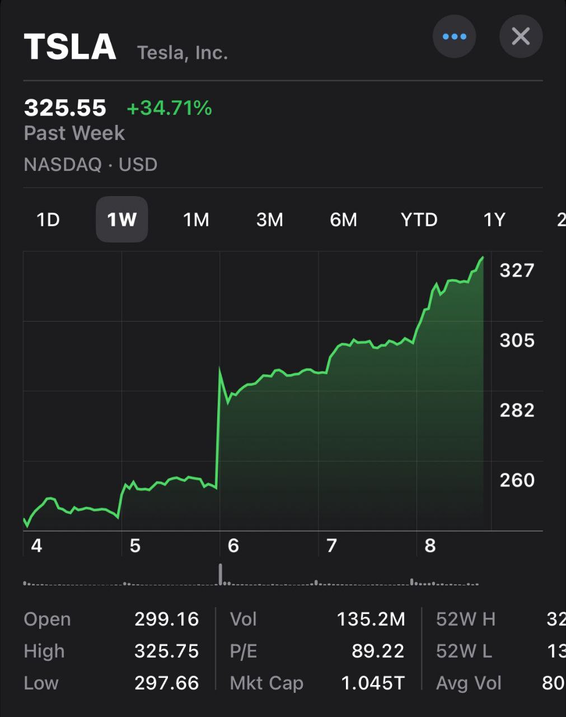The width and height of the screenshot is (566, 717).
Task: Close the TSLA stock detail view
Action: coord(521,37)
